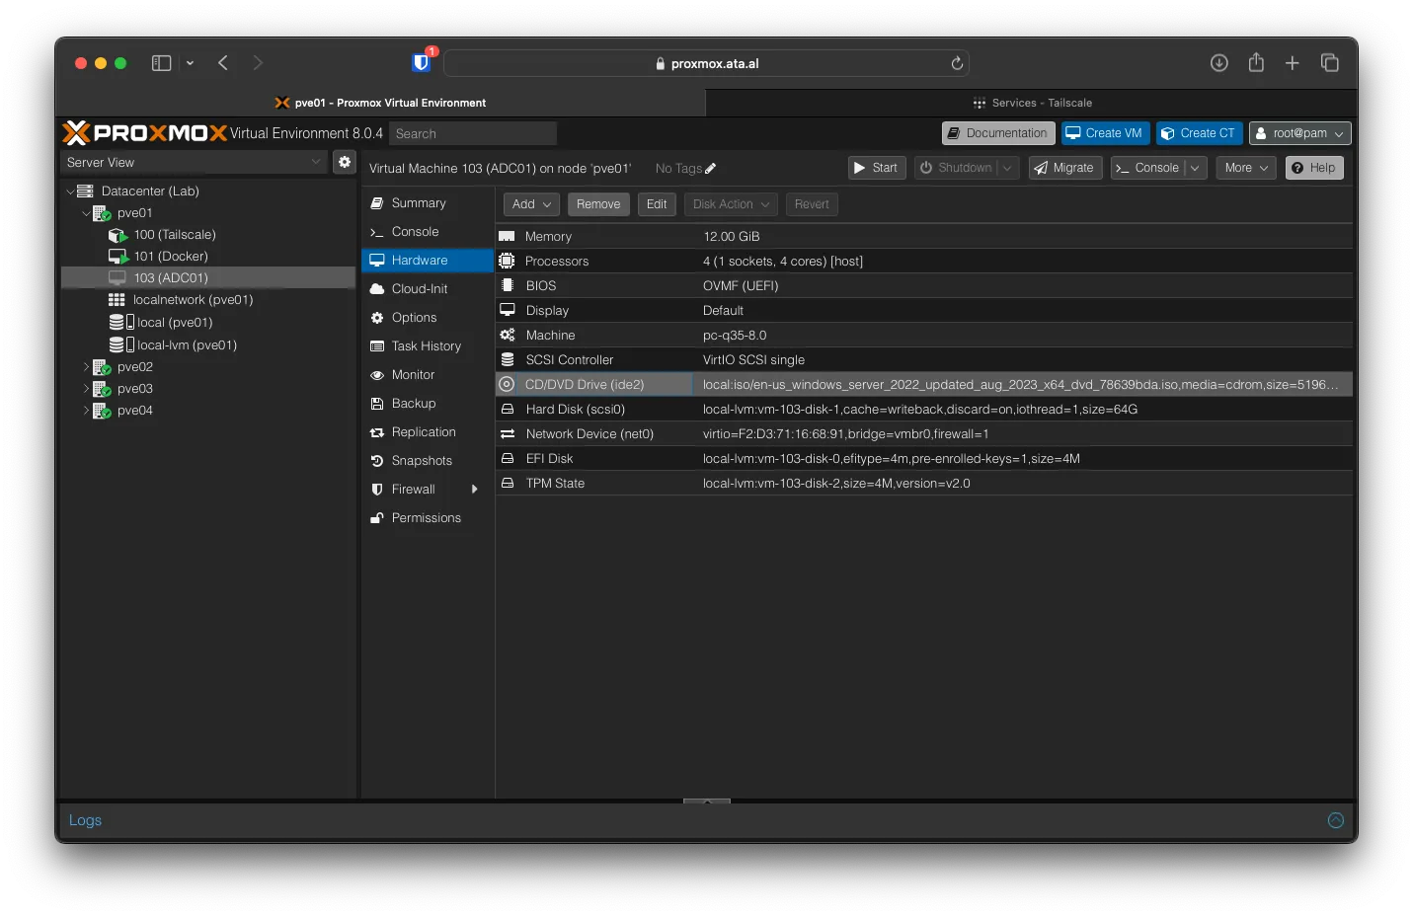
Task: Click the Create VM button
Action: coord(1105,133)
